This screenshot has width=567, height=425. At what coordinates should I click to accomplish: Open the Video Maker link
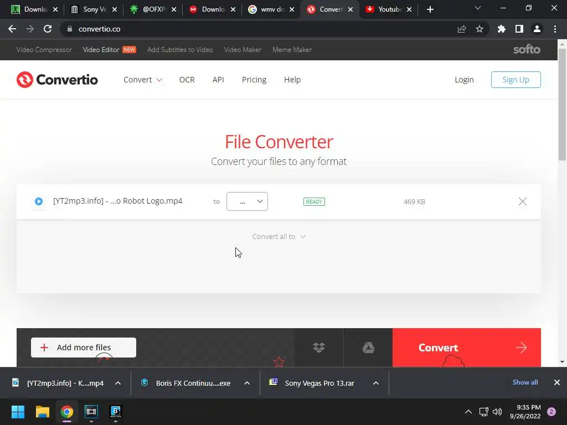[x=243, y=49]
